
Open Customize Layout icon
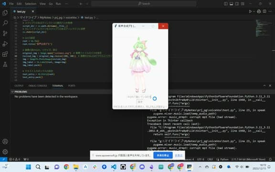tap(243, 4)
